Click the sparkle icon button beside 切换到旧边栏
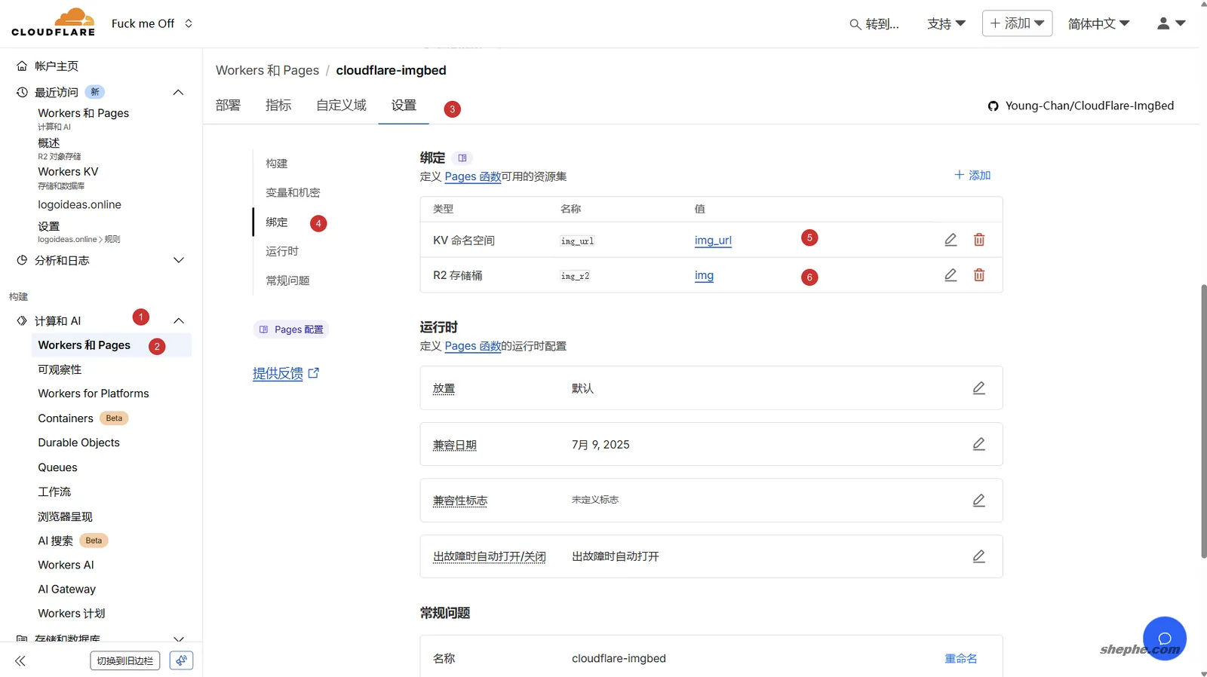1207x677 pixels. 181,661
